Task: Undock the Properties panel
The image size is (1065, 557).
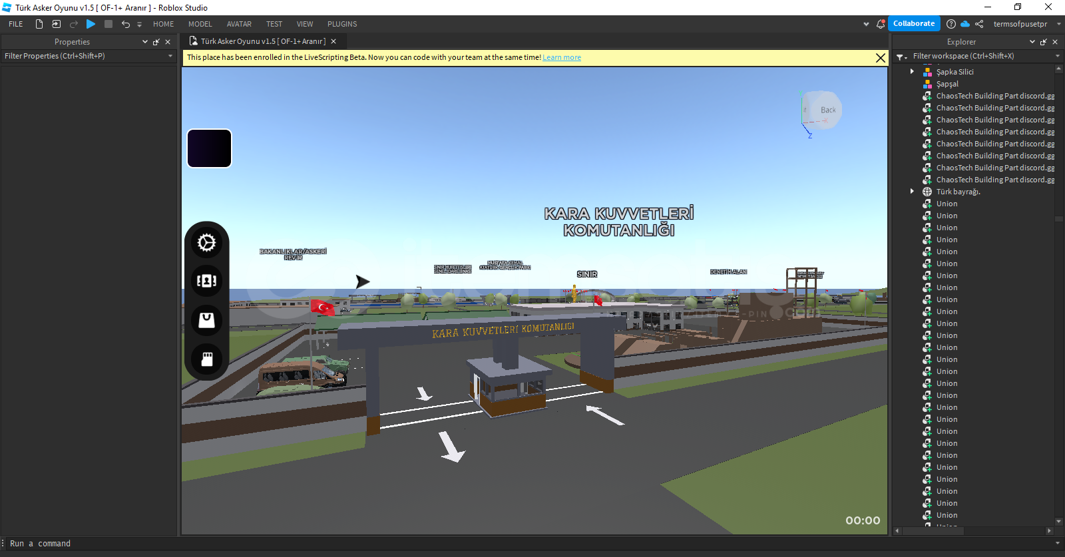Action: click(x=156, y=42)
